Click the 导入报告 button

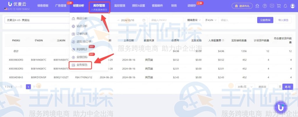(x=283, y=20)
